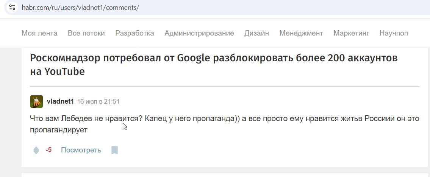Switch to the Разработка hub
The width and height of the screenshot is (430, 177).
(x=134, y=33)
